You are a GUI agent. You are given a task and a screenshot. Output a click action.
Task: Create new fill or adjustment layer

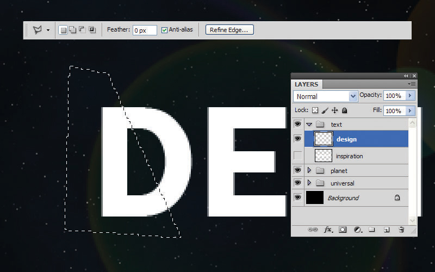pos(358,230)
